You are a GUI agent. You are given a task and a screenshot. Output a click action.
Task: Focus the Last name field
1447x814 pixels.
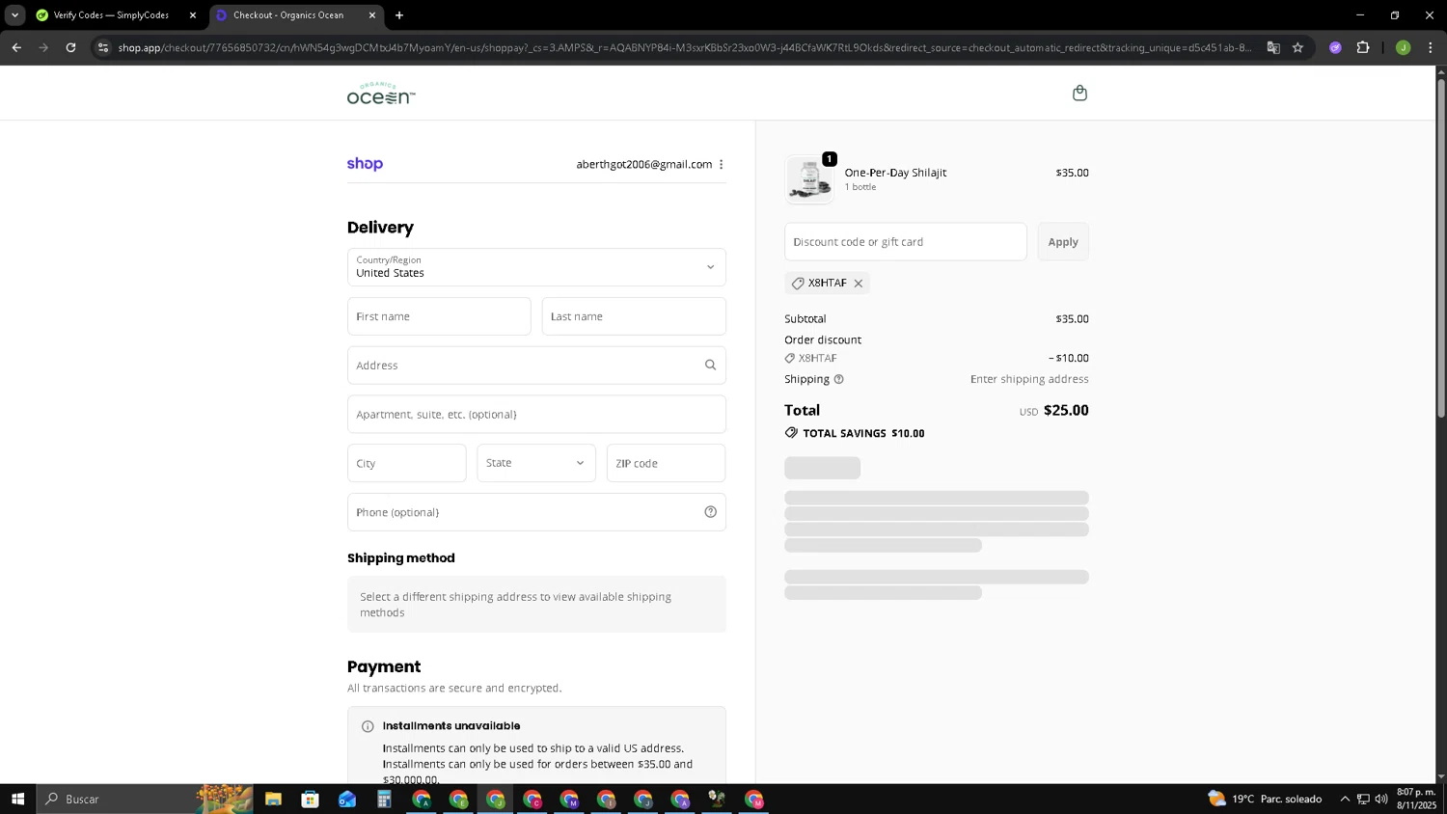(x=634, y=316)
